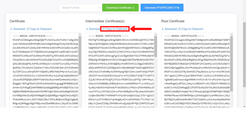Click Copy to Clipboard text for Root Certificate
The width and height of the screenshot is (246, 116).
192,29
